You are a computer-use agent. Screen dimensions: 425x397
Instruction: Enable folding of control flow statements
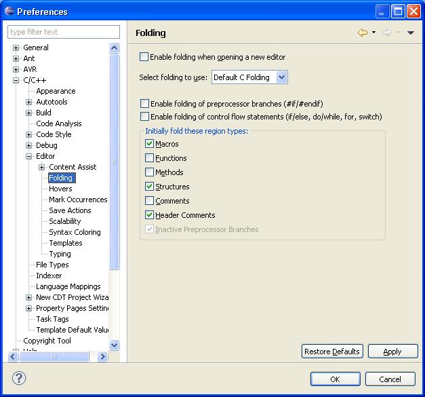click(x=144, y=117)
